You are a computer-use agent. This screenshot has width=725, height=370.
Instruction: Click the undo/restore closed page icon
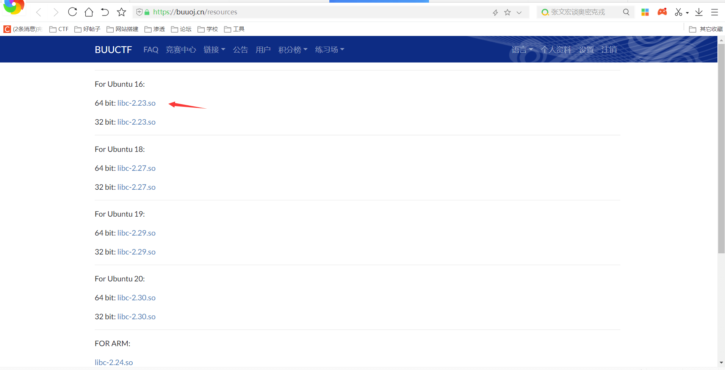coord(105,12)
